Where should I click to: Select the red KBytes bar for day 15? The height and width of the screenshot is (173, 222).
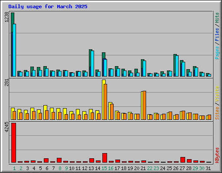pos(104,158)
